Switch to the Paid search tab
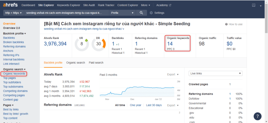268x123 pixels. click(x=96, y=63)
